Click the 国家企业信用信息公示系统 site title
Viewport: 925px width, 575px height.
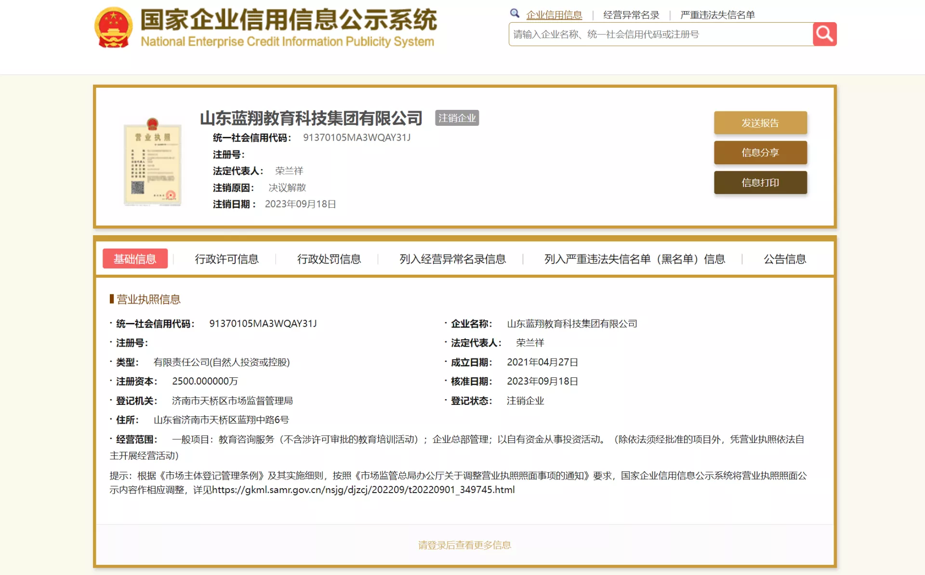(288, 20)
